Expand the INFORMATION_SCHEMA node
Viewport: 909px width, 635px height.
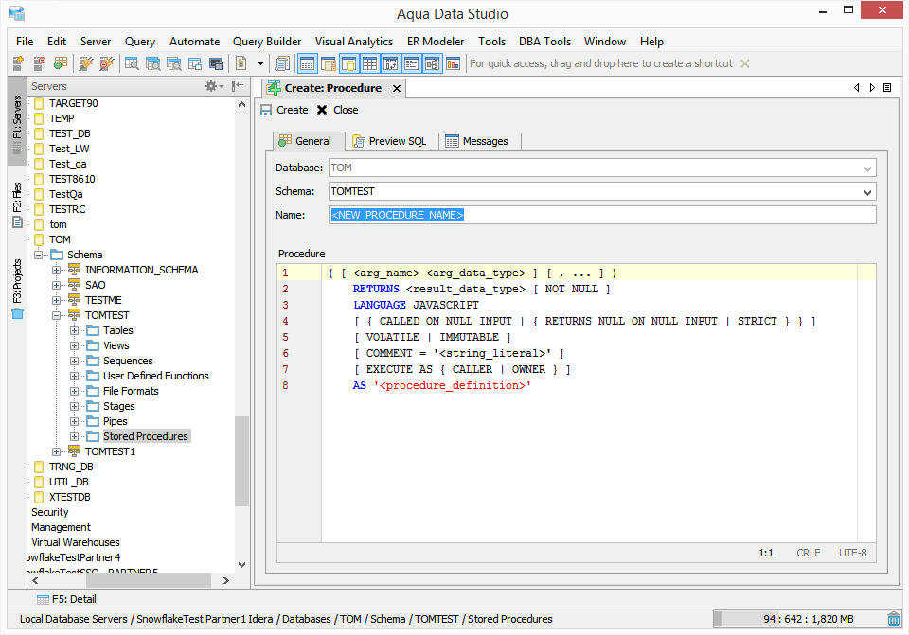[57, 270]
